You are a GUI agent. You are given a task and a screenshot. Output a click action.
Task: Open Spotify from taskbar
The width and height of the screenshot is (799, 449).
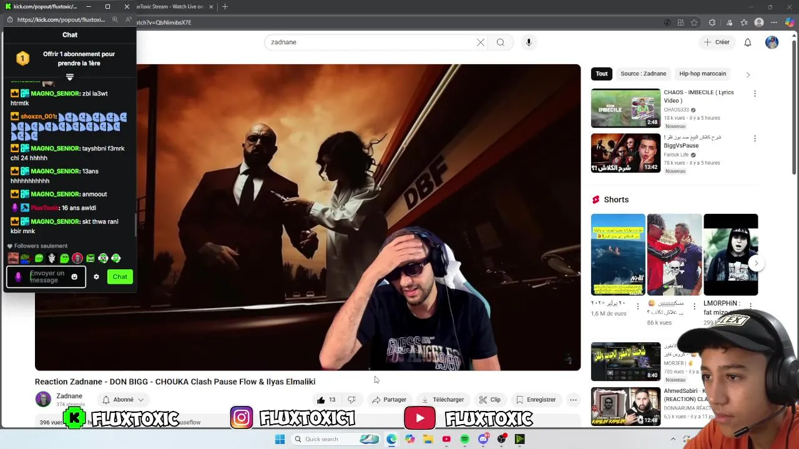[x=464, y=439]
